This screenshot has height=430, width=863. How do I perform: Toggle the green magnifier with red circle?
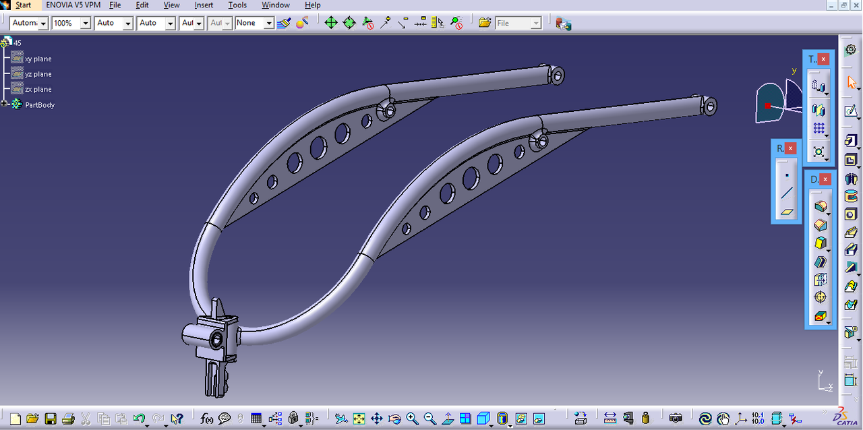coord(457,23)
